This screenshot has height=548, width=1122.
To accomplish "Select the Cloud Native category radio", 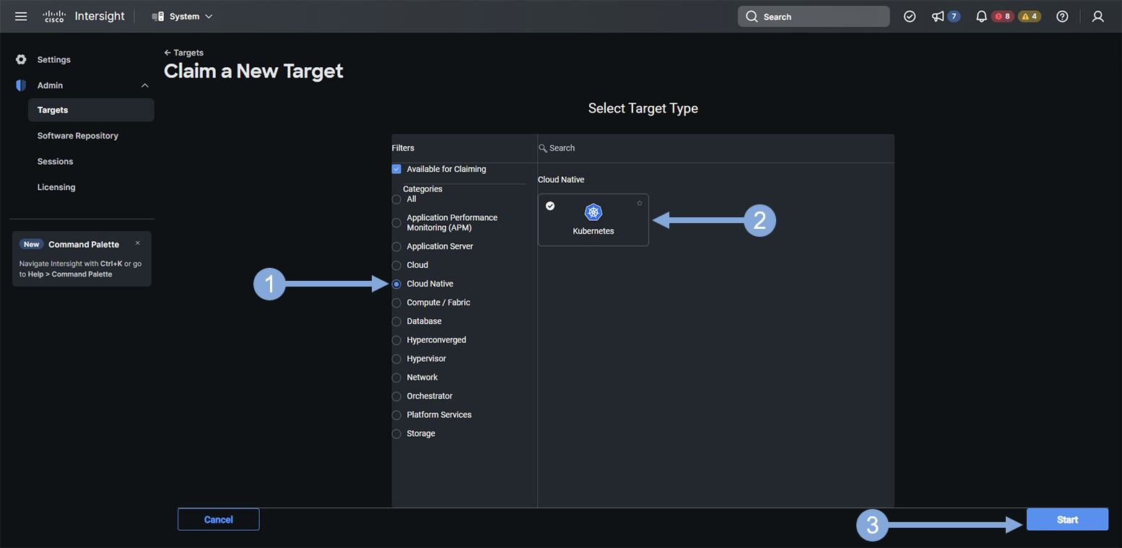I will (x=396, y=284).
